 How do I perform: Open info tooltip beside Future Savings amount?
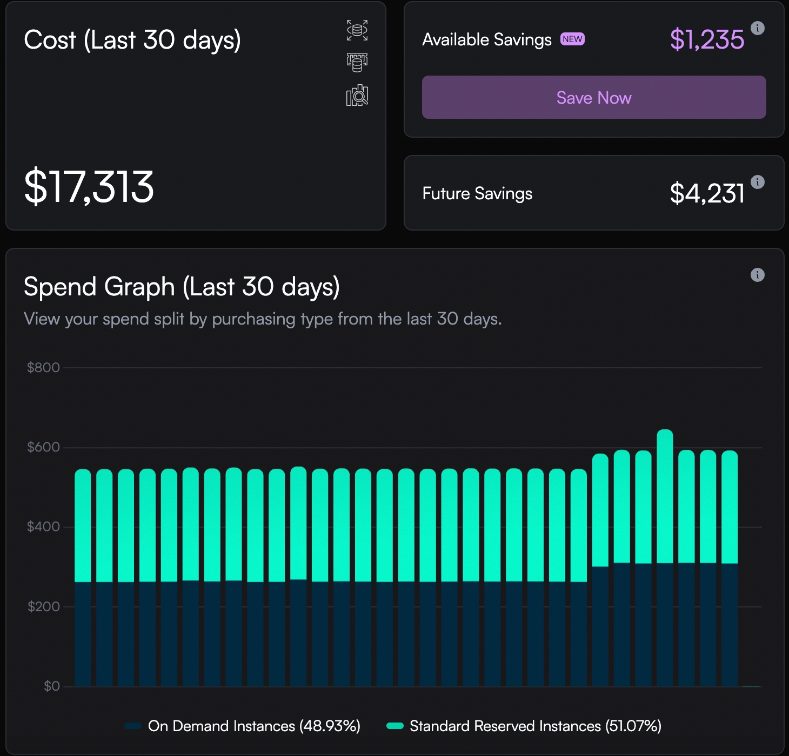[758, 182]
